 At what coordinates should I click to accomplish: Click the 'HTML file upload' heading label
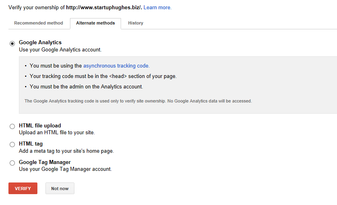coord(40,125)
